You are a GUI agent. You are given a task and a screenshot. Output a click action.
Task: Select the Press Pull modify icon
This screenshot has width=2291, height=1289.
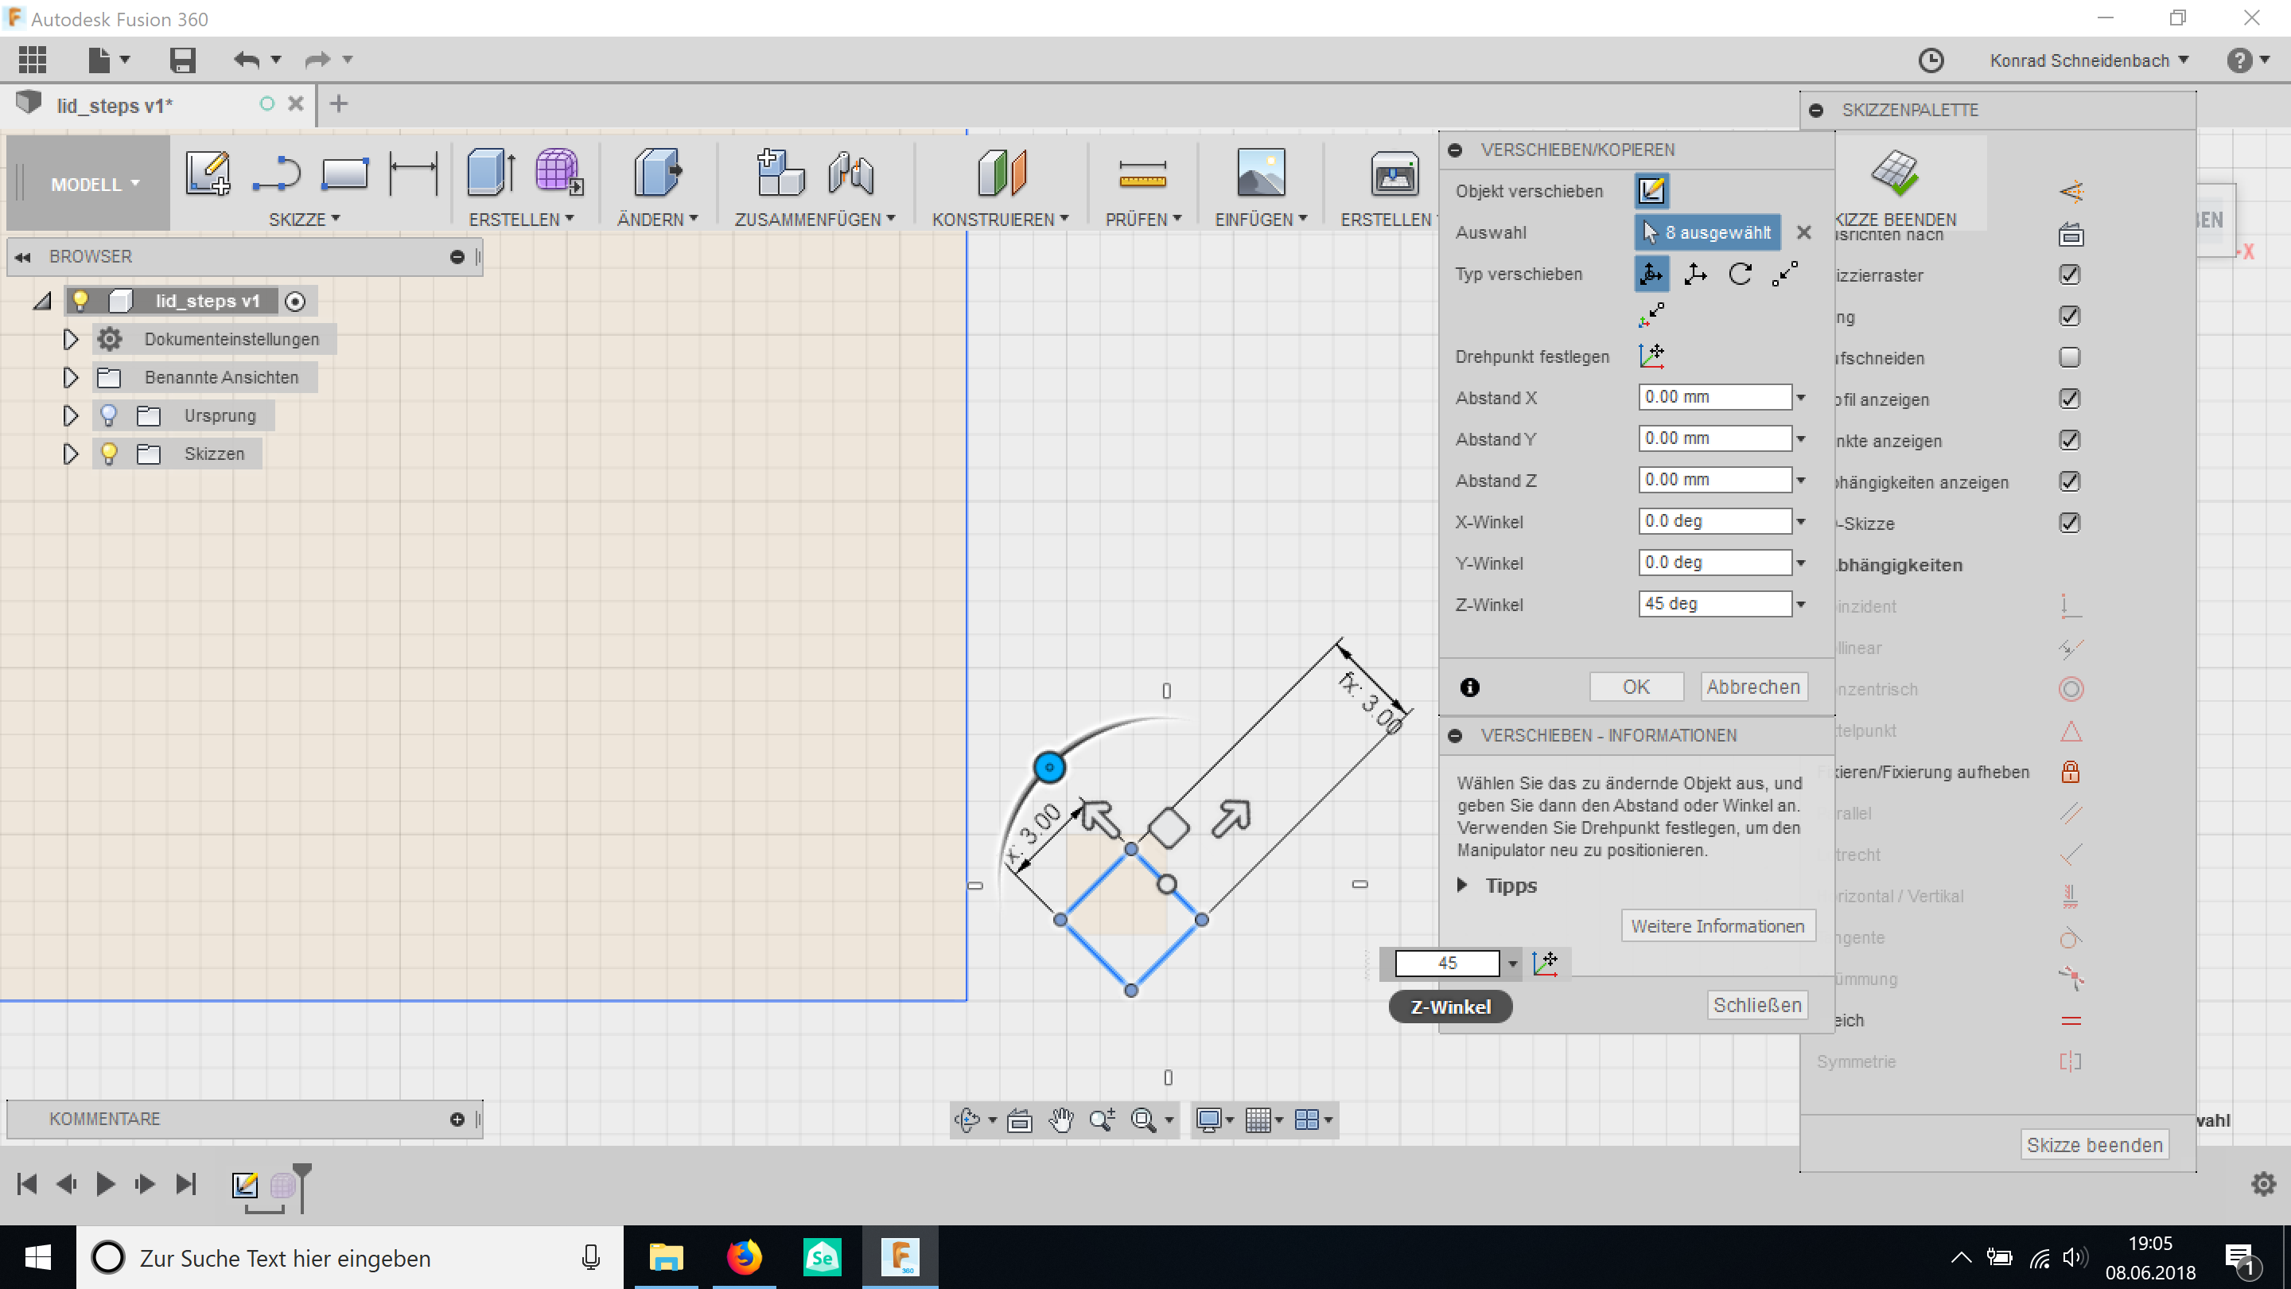pos(658,172)
